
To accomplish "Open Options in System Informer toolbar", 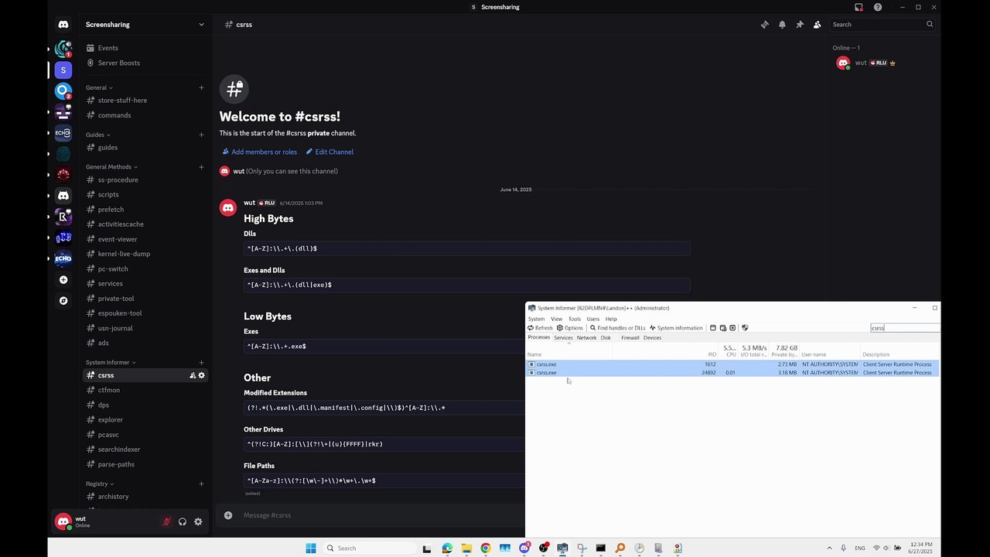I will click(x=570, y=328).
